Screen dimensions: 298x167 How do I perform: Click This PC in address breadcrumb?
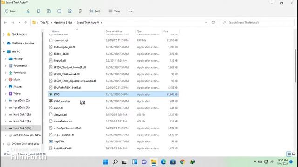(45, 23)
